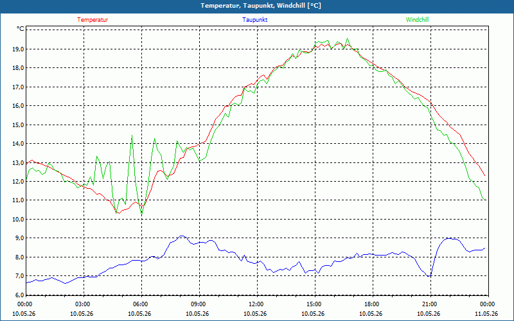This screenshot has width=514, height=321.
Task: Click the 09:00 time label
Action: [x=199, y=304]
